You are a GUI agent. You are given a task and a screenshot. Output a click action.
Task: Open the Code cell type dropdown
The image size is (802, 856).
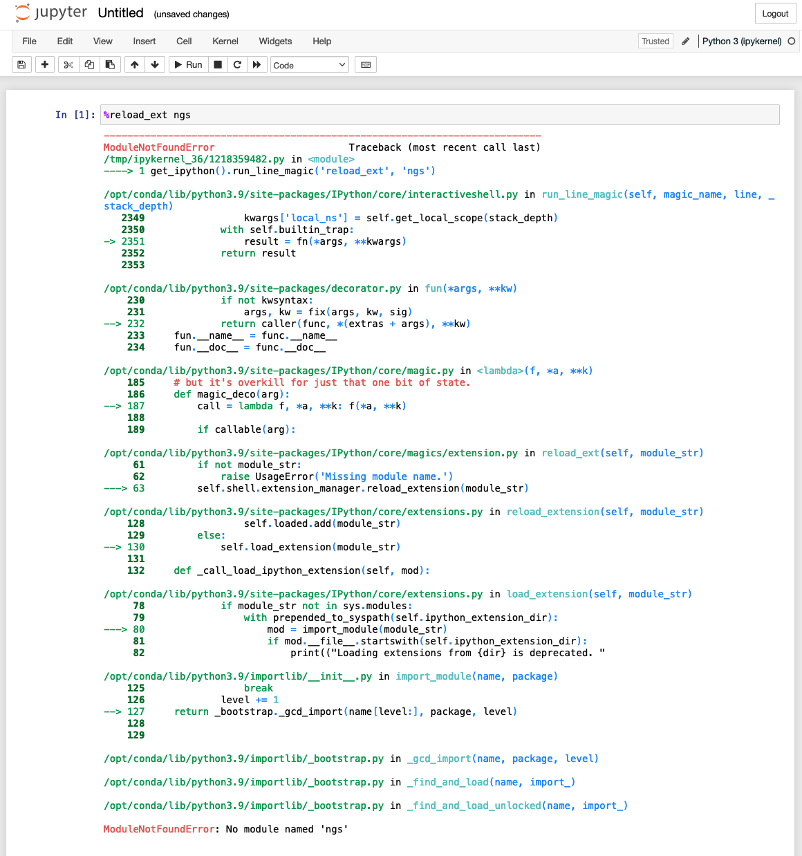(309, 64)
